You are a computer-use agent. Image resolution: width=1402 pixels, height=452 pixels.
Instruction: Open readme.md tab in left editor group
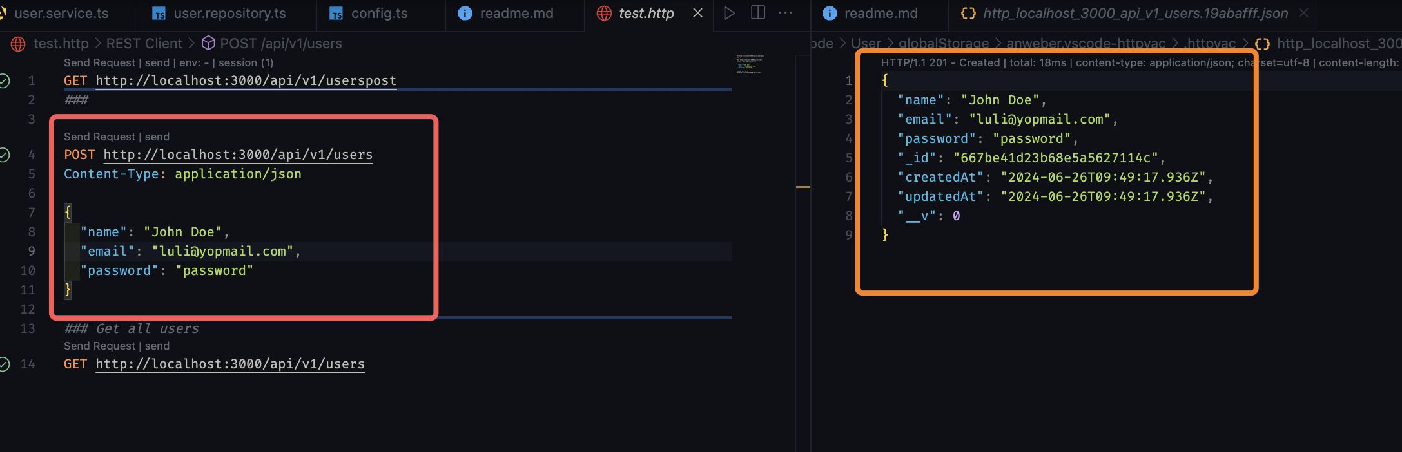click(x=516, y=13)
